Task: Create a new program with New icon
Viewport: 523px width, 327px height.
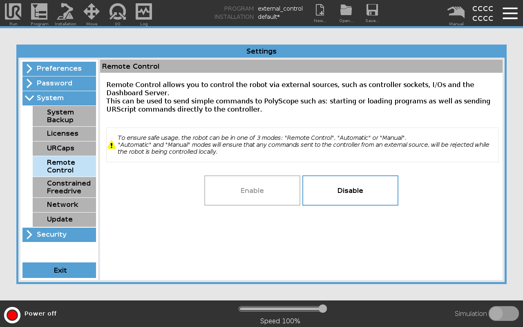Action: [x=320, y=11]
